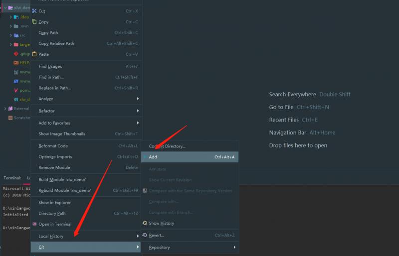
Task: Open the Git submenu entry
Action: coord(85,247)
